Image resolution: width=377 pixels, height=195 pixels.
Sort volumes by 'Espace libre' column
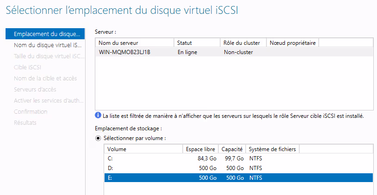(200, 149)
